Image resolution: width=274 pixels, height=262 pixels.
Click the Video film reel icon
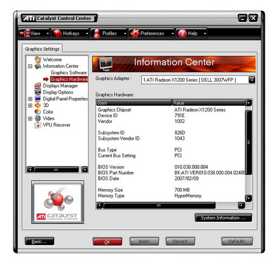(x=38, y=118)
